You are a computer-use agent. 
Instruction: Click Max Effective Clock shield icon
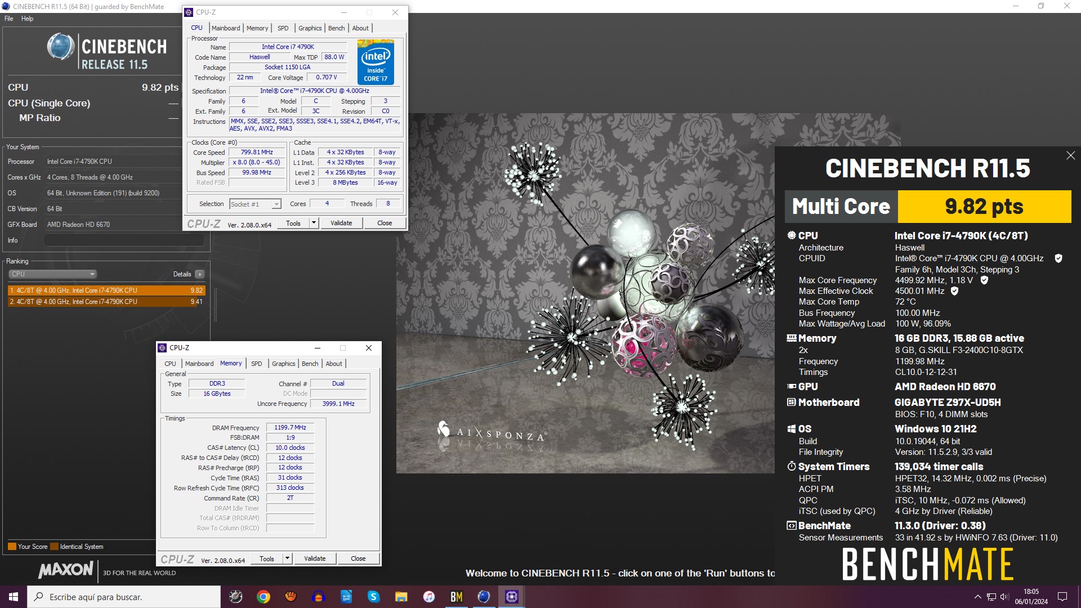(x=954, y=291)
